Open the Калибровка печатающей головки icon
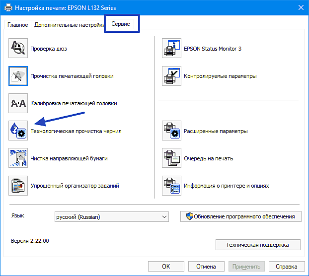Viewport: 309px width, 276px height. pyautogui.click(x=18, y=103)
